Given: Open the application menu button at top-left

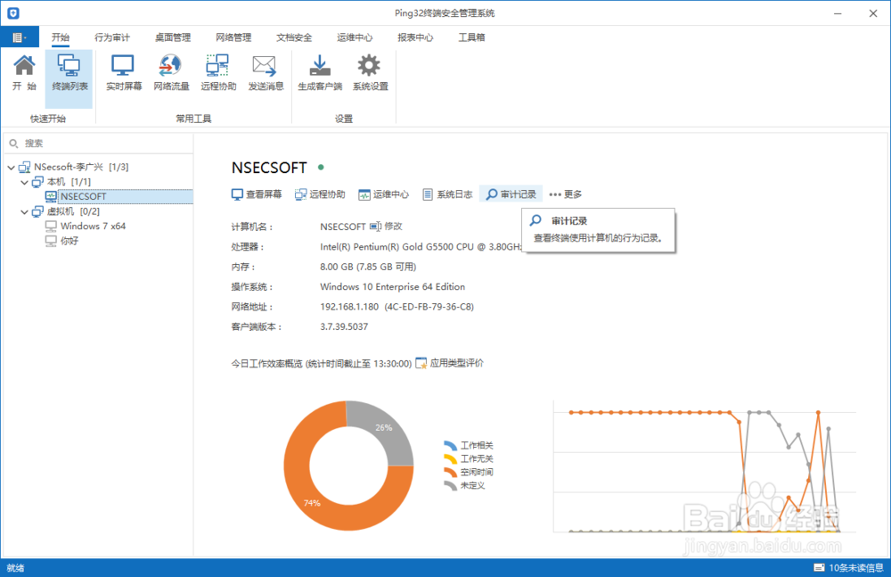Looking at the screenshot, I should coord(20,37).
